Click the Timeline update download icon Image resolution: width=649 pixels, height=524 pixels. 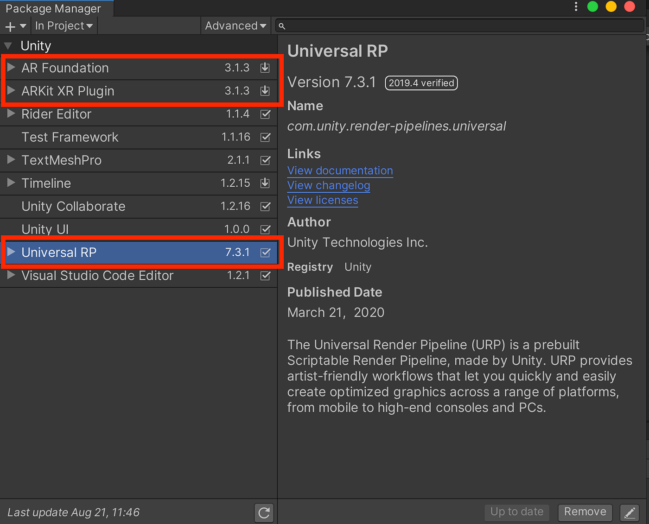pos(265,183)
